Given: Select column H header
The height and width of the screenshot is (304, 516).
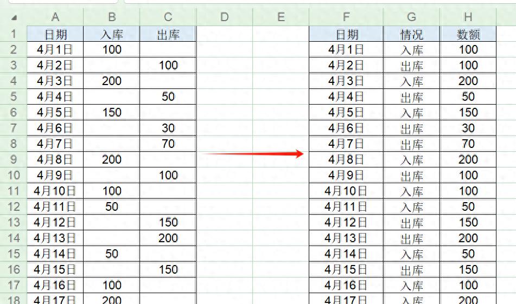Looking at the screenshot, I should [468, 17].
